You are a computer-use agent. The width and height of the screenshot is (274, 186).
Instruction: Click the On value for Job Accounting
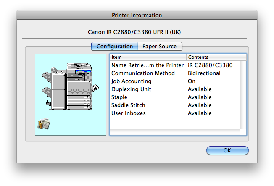coord(192,81)
